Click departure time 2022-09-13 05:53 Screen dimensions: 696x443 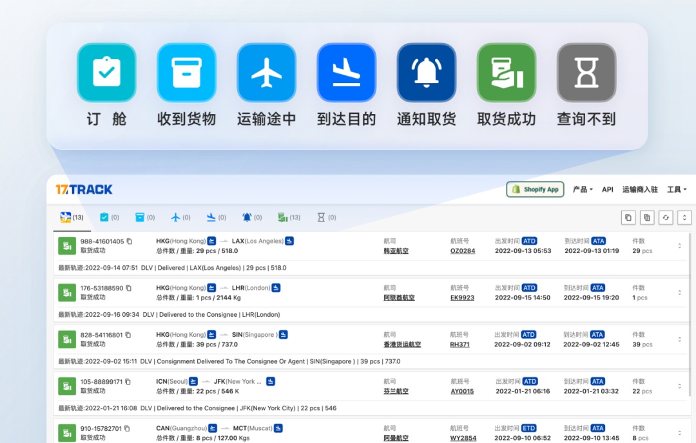523,251
